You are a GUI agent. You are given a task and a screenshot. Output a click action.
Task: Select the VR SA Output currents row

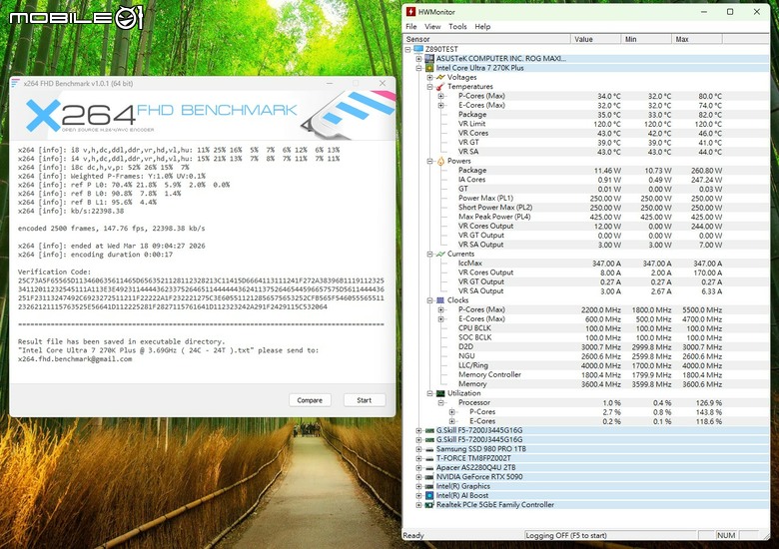coord(587,290)
